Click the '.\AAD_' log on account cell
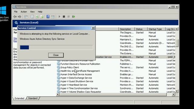 [171, 57]
